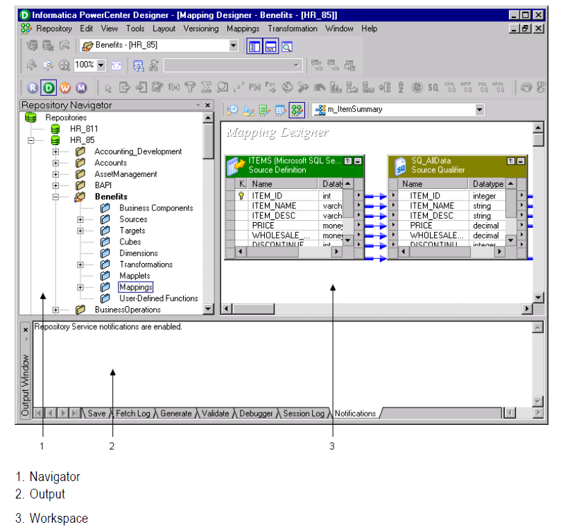Select the Mapplets node in Navigator
Screen dimensions: 563x529
click(135, 276)
